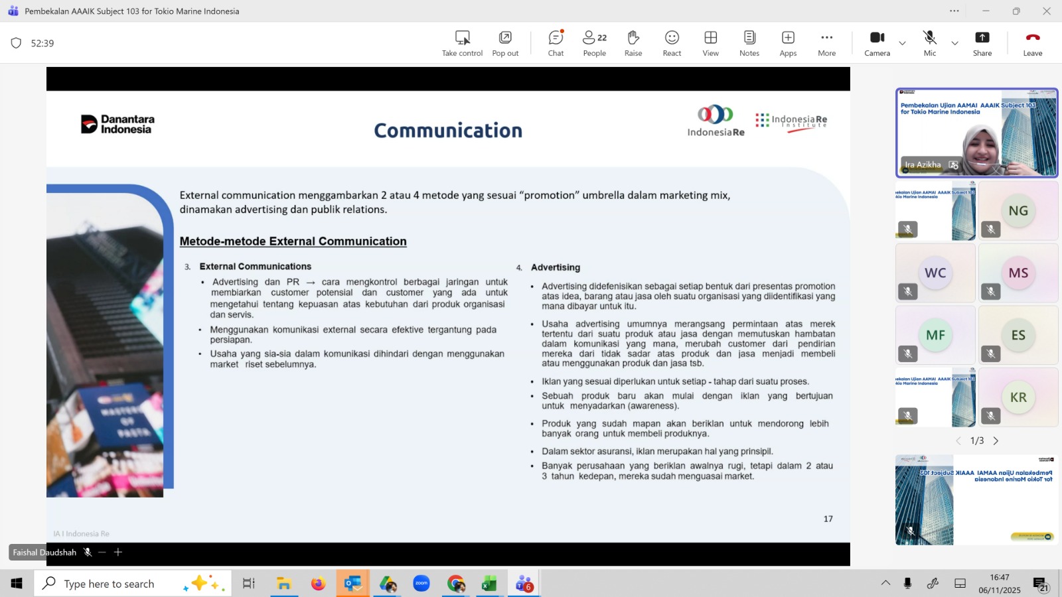Open the View layout menu
Viewport: 1062px width, 597px height.
(710, 43)
